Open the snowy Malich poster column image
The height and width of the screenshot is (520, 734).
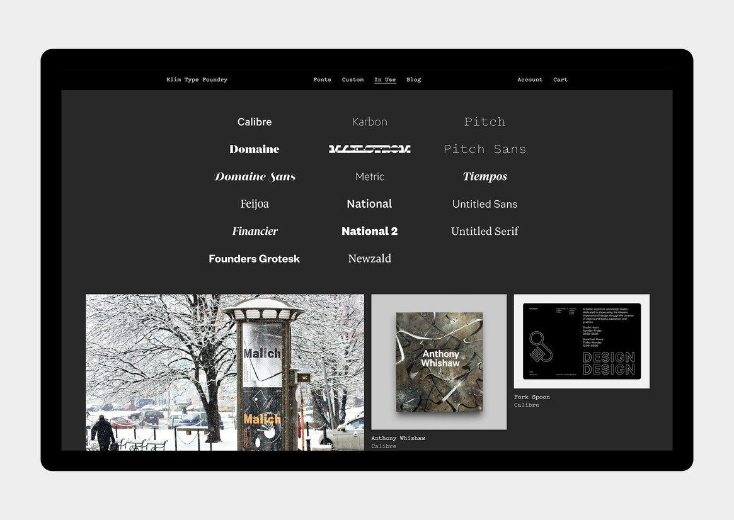coord(225,372)
